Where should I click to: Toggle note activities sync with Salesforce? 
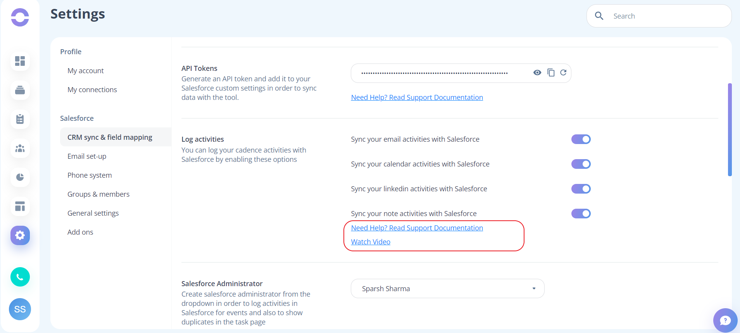click(581, 213)
